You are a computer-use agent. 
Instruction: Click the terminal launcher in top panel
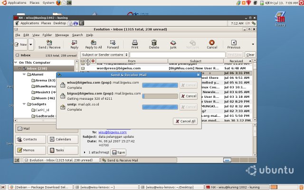click(x=69, y=3)
